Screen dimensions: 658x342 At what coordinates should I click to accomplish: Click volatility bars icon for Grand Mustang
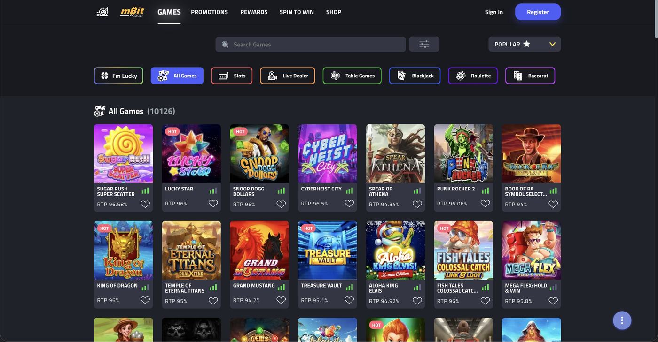pos(281,288)
